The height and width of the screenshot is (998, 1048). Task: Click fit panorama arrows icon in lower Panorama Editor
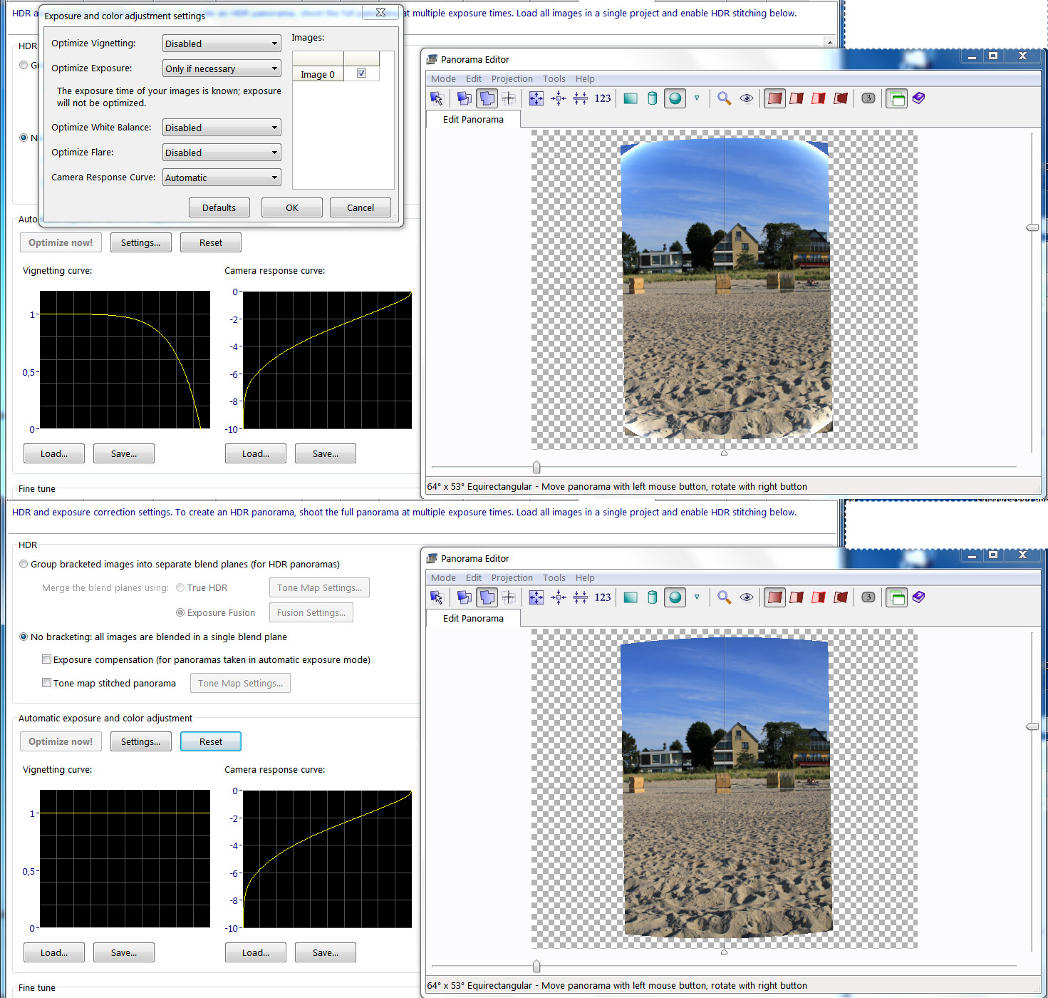click(536, 597)
